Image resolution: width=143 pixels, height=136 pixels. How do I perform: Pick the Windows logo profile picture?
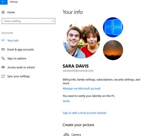(113, 27)
